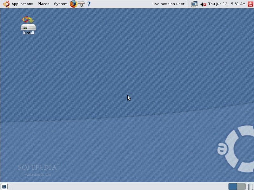This screenshot has height=190, width=254.
Task: Click the Ubuntu logo in top panel
Action: [x=6, y=4]
